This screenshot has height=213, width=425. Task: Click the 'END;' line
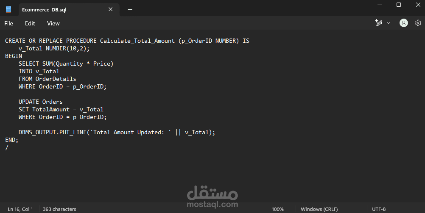[11, 140]
